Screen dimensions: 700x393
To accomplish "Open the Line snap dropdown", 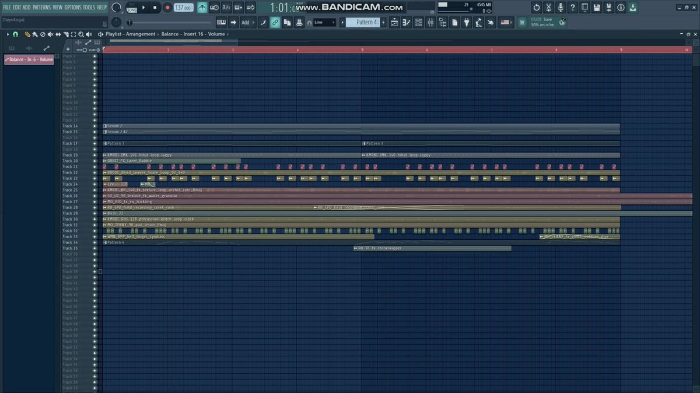I will click(x=324, y=23).
